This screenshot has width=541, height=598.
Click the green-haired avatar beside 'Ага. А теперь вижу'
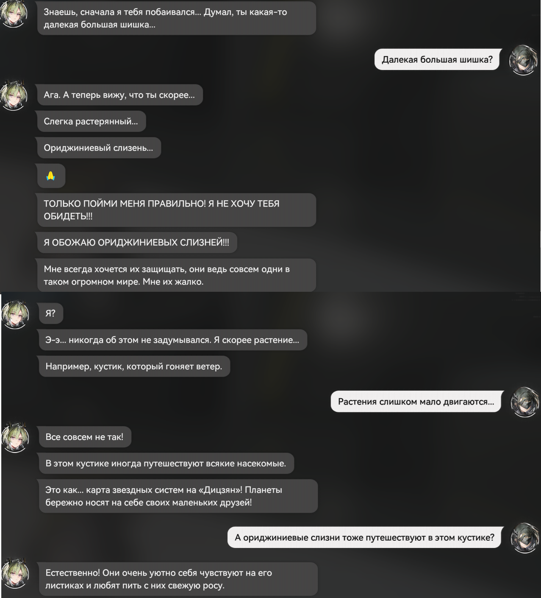click(x=14, y=96)
